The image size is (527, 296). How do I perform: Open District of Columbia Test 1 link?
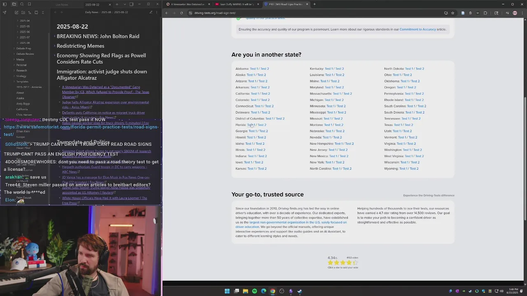point(270,119)
